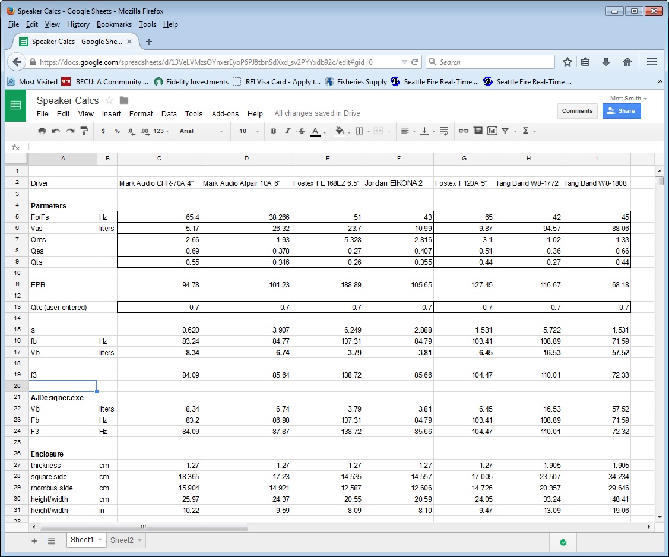
Task: Open the Add-ons menu
Action: 226,113
